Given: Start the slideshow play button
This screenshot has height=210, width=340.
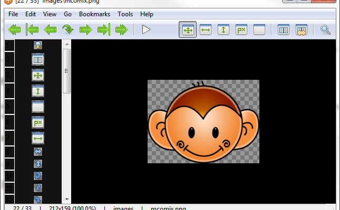Looking at the screenshot, I should click(x=146, y=29).
